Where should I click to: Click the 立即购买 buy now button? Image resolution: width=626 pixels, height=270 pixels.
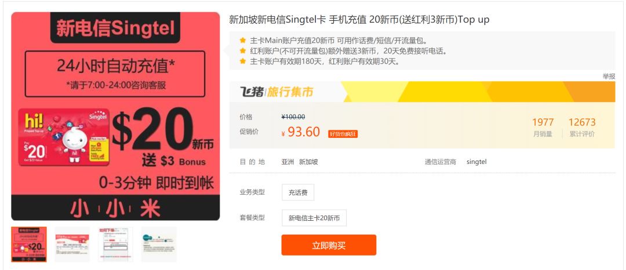[329, 245]
